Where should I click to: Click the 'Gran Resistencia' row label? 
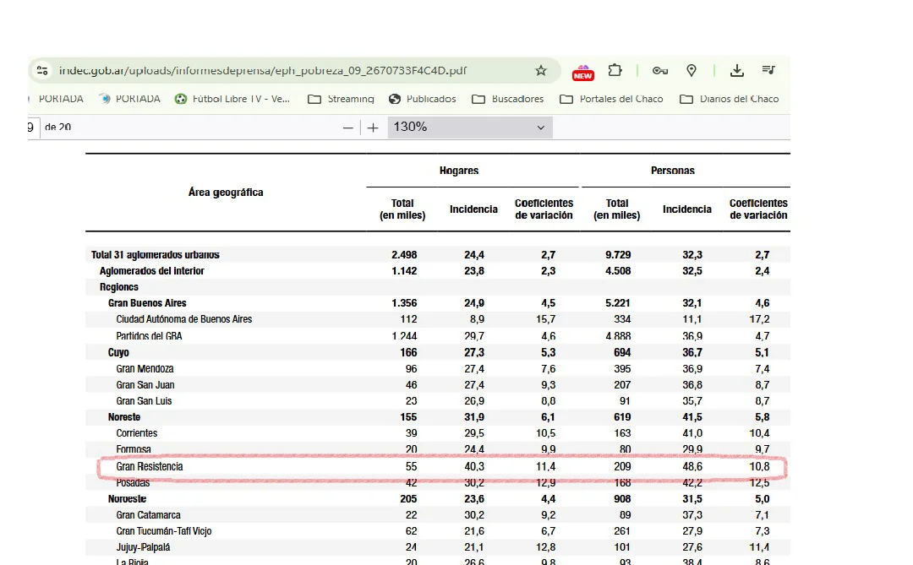tap(149, 467)
